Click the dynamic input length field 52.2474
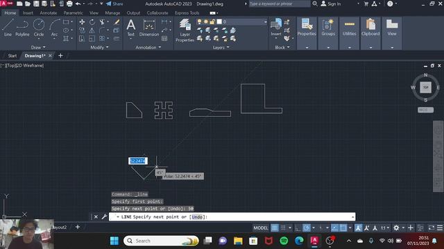The image size is (444, 249). pos(138,161)
